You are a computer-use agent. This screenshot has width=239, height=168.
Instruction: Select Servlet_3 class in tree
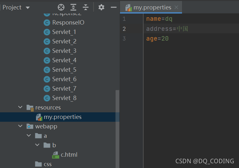tap(64, 51)
